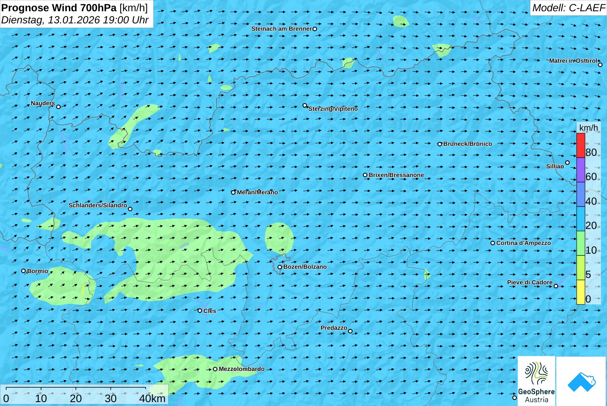
Task: Click the Bruneck/Brunico marker dot
Action: coord(440,144)
